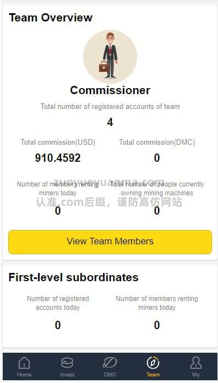Click the Team Overview heading
This screenshot has height=383, width=218.
coord(51,18)
